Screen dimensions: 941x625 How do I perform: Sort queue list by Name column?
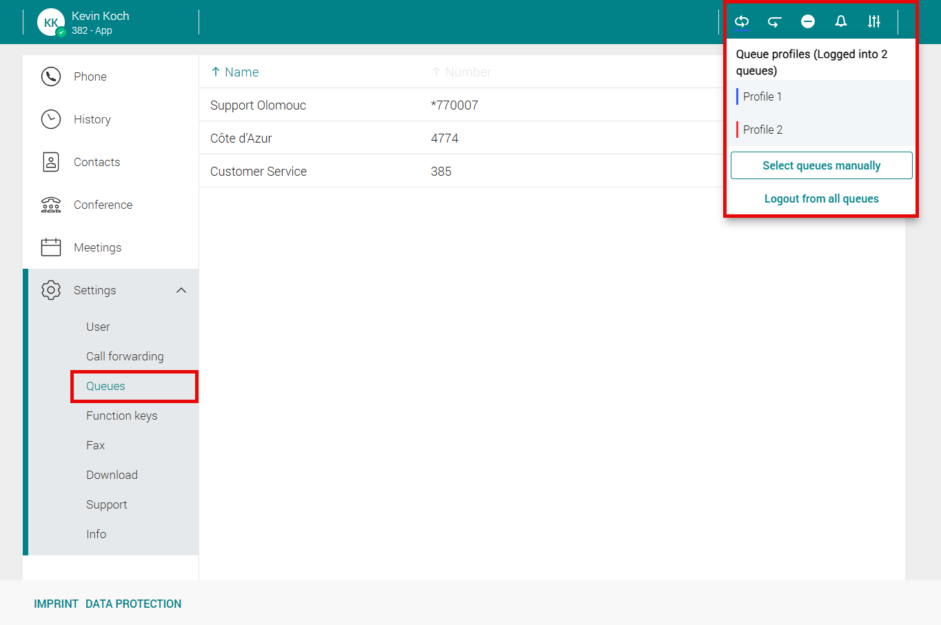tap(241, 72)
